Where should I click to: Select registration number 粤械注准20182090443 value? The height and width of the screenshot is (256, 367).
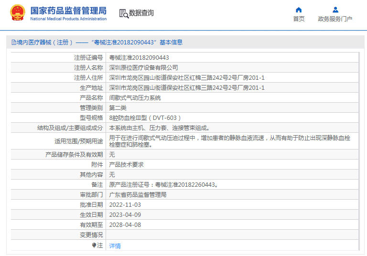pyautogui.click(x=139, y=58)
